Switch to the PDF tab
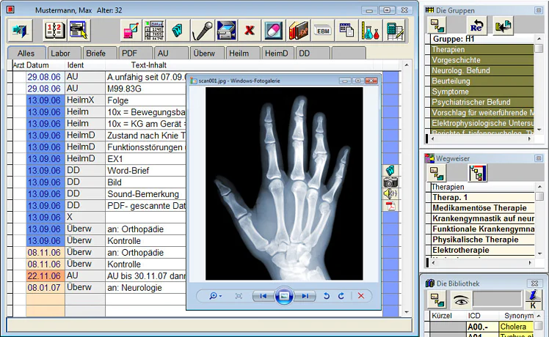 coord(136,53)
